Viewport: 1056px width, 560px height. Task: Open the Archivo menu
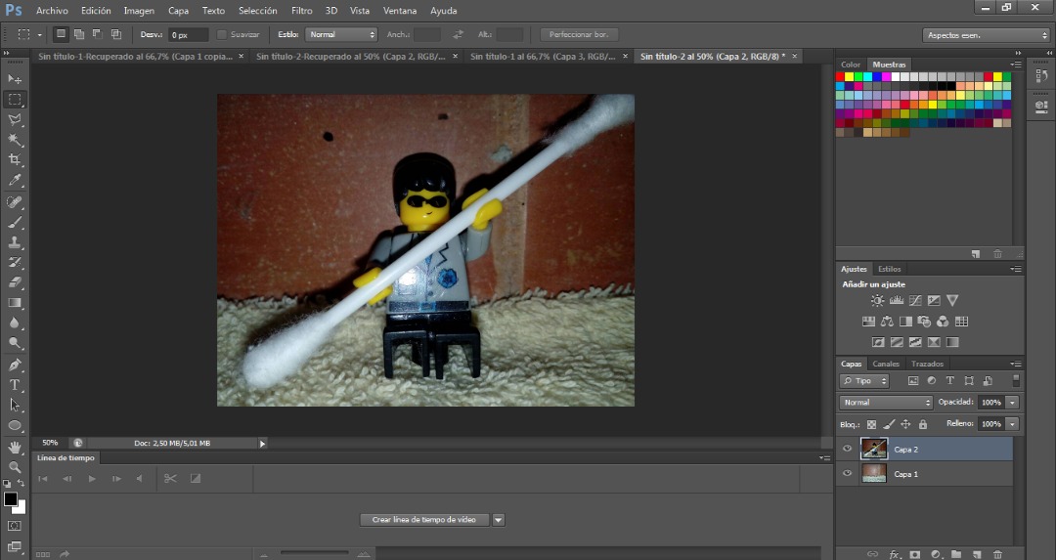[52, 11]
